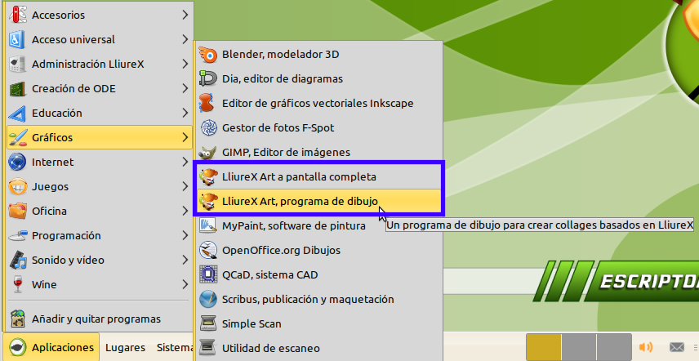Click the Wine glass icon
Image resolution: width=699 pixels, height=361 pixels.
[18, 284]
